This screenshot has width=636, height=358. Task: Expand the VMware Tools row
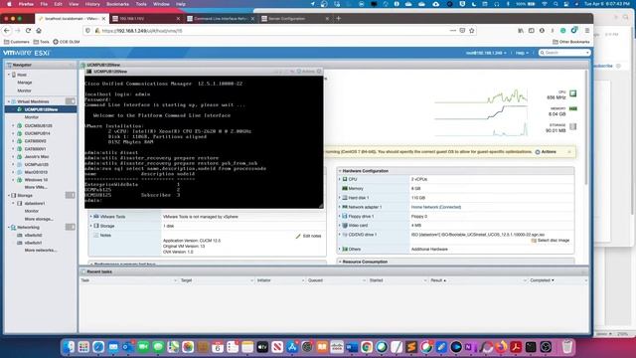[90, 217]
